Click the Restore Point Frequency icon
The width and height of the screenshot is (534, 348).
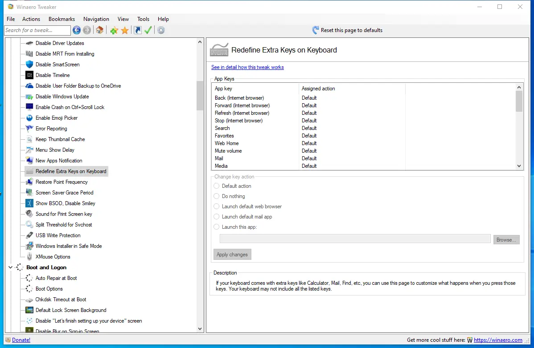pos(29,182)
